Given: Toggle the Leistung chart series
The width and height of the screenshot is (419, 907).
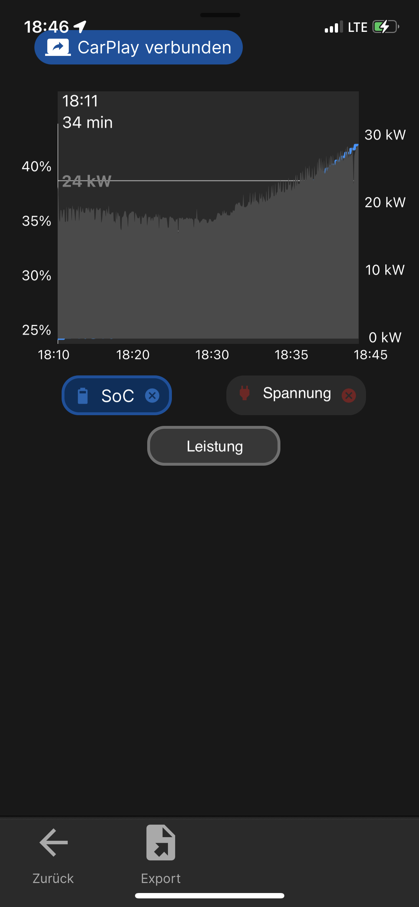Looking at the screenshot, I should point(214,446).
